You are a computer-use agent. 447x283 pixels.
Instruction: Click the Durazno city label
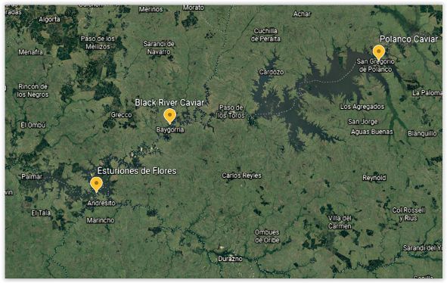pos(230,259)
